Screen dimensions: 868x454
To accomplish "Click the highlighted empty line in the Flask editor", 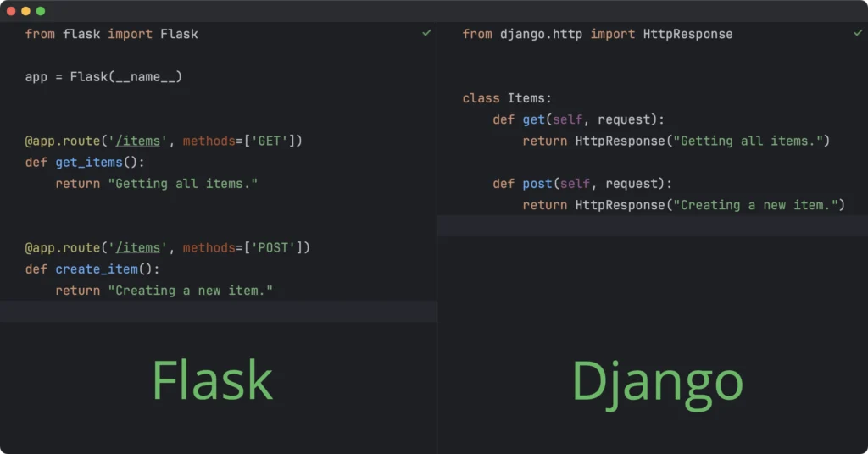I will [x=218, y=312].
